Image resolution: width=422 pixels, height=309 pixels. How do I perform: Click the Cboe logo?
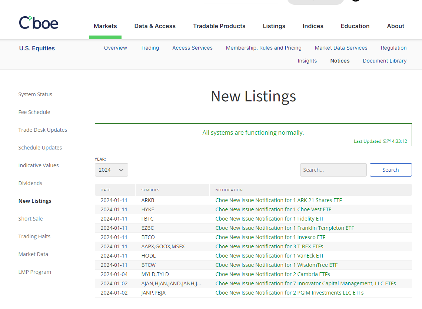(39, 23)
